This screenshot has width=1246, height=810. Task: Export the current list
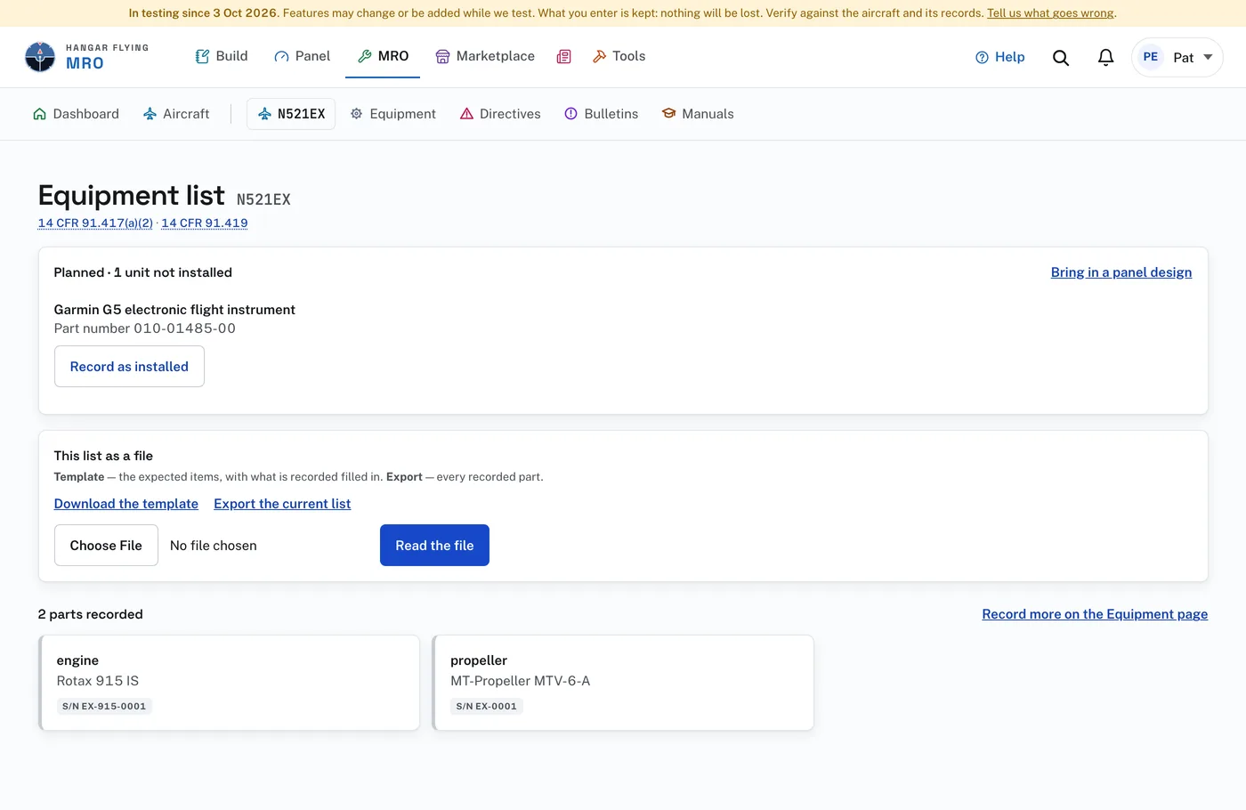coord(282,504)
